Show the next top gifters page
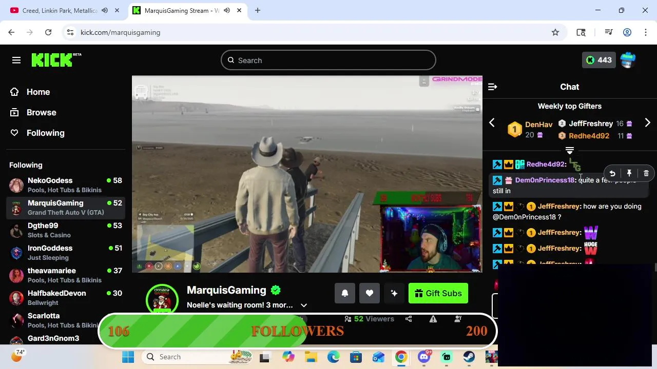This screenshot has width=657, height=369. 647,123
